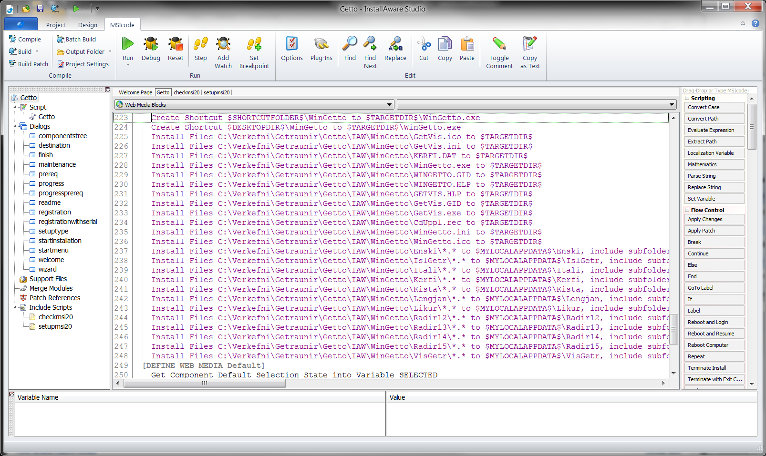This screenshot has width=766, height=456.
Task: Open the Welcome Page document tab
Action: (135, 92)
